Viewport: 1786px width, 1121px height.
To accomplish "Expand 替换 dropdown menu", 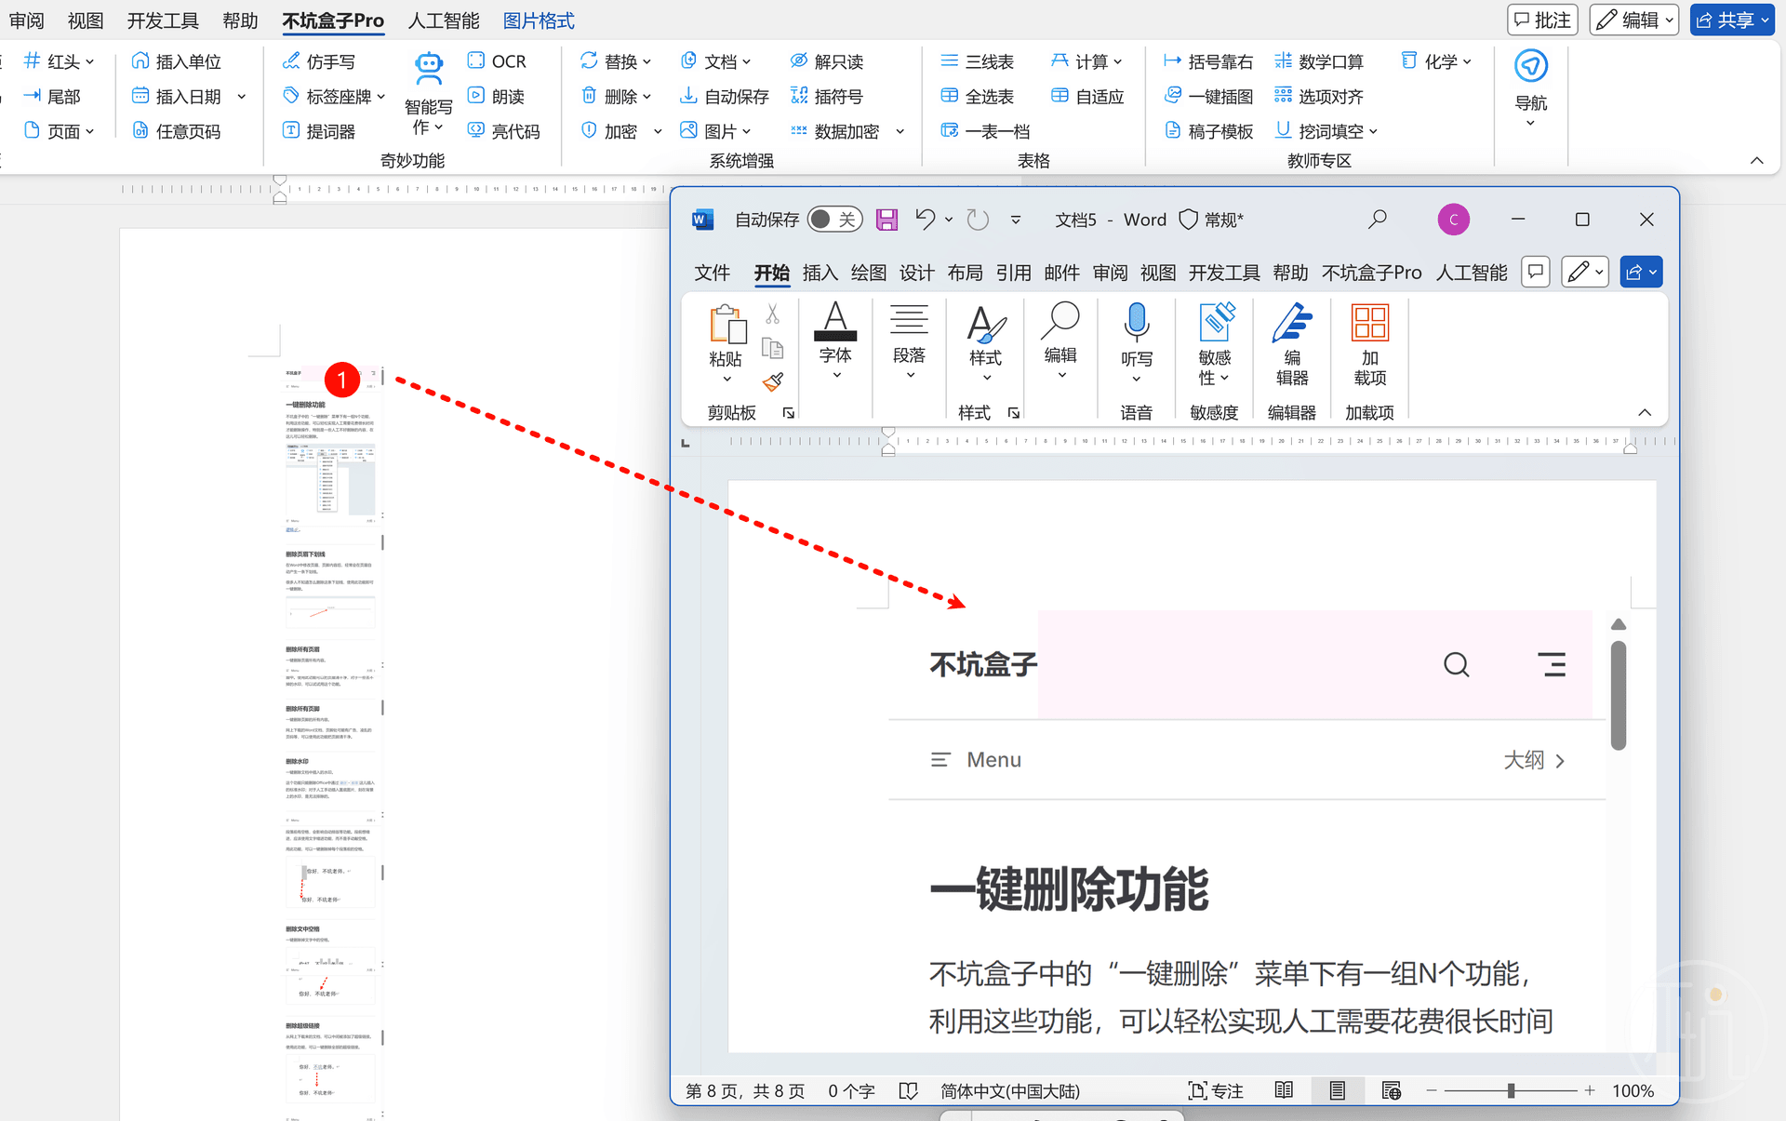I will [x=647, y=61].
